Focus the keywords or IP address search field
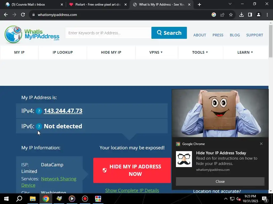The width and height of the screenshot is (273, 204). pos(108,33)
